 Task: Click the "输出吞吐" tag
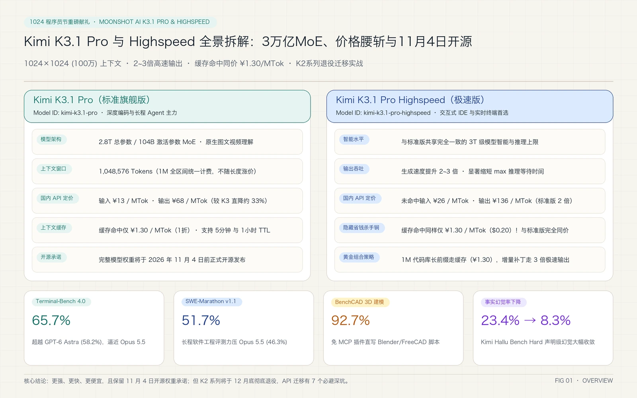pyautogui.click(x=354, y=169)
